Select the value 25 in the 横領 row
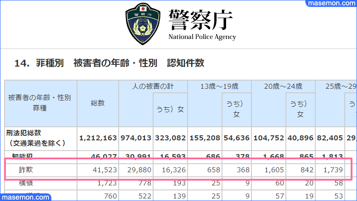The image size is (357, 201). pos(216,183)
